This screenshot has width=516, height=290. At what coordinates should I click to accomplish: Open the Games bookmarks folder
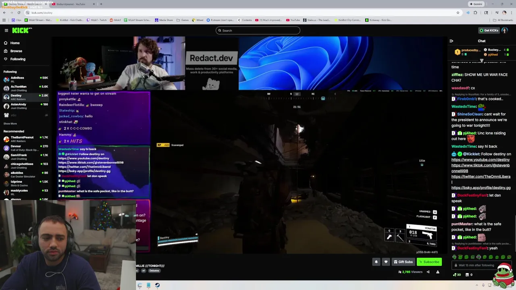pos(183,20)
